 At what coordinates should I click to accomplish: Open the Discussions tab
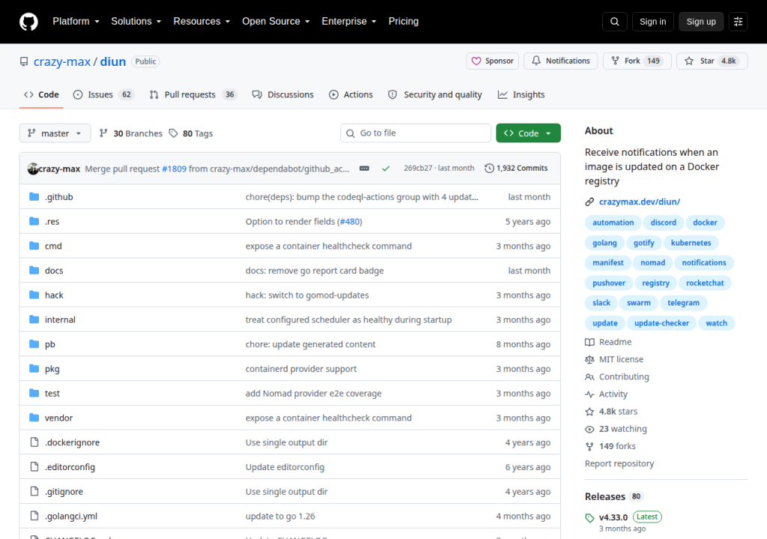coord(283,95)
